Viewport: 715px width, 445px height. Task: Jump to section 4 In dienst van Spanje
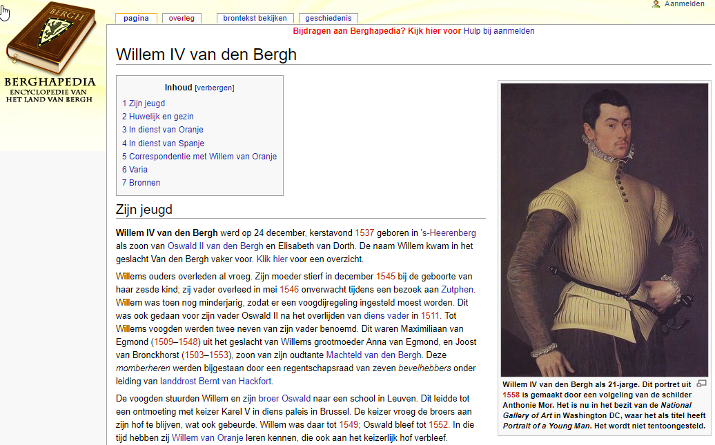164,144
